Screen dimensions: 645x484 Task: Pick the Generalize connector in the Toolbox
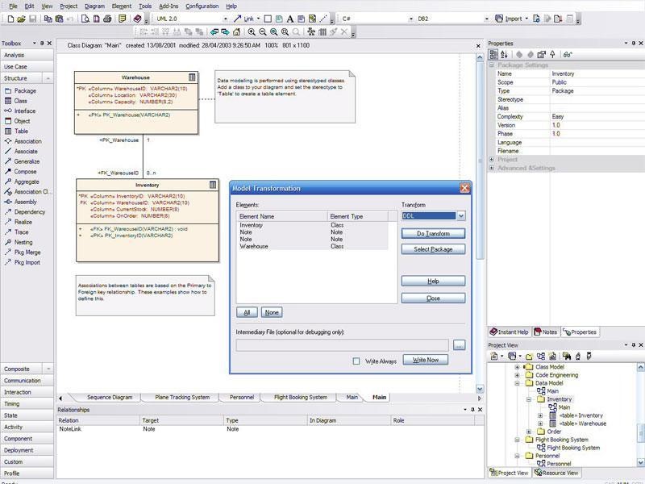pyautogui.click(x=26, y=161)
